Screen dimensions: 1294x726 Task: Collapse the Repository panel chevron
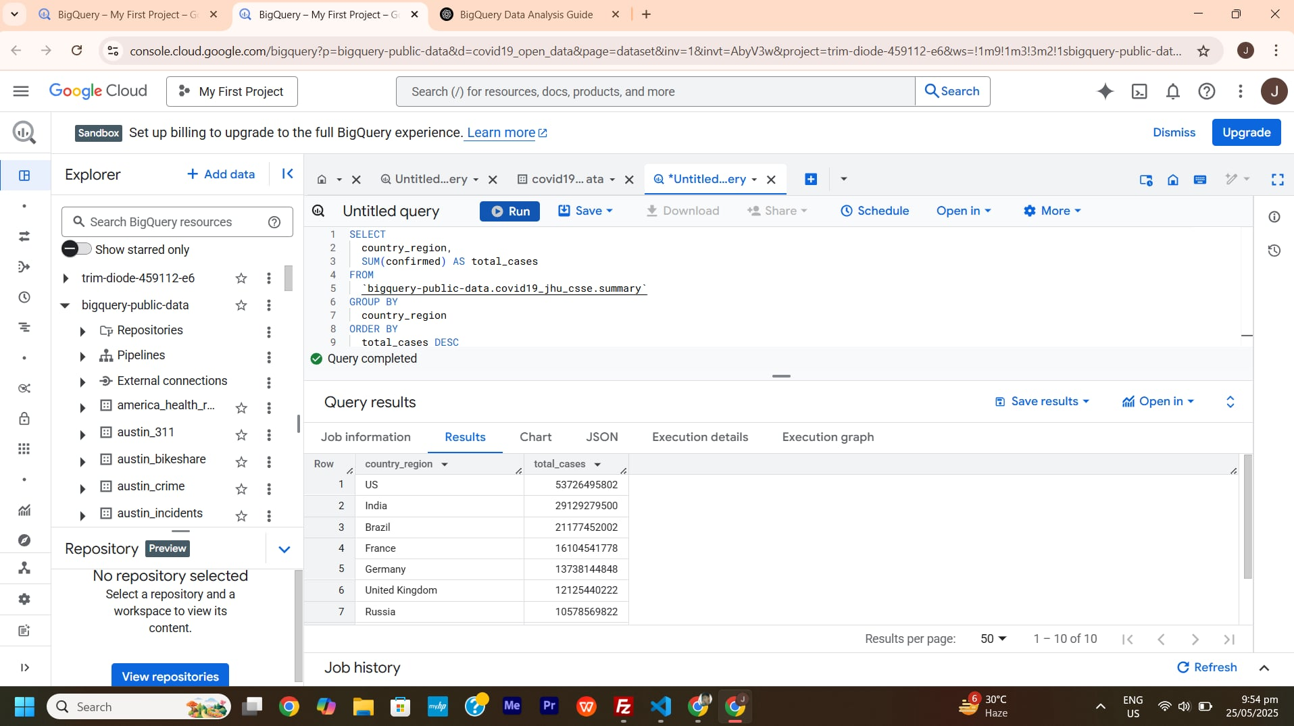(284, 549)
